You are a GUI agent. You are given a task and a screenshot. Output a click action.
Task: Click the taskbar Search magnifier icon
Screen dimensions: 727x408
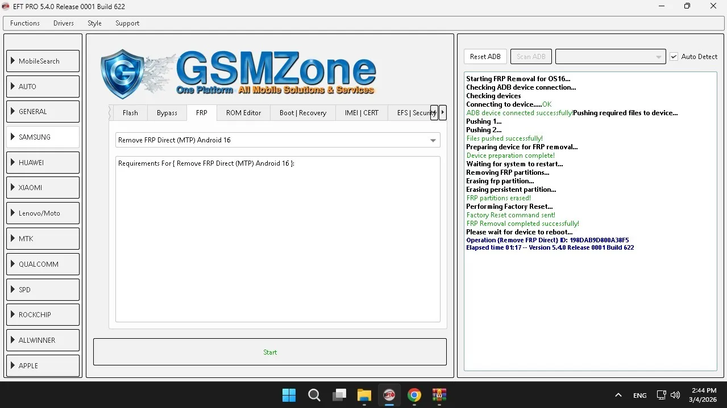314,395
